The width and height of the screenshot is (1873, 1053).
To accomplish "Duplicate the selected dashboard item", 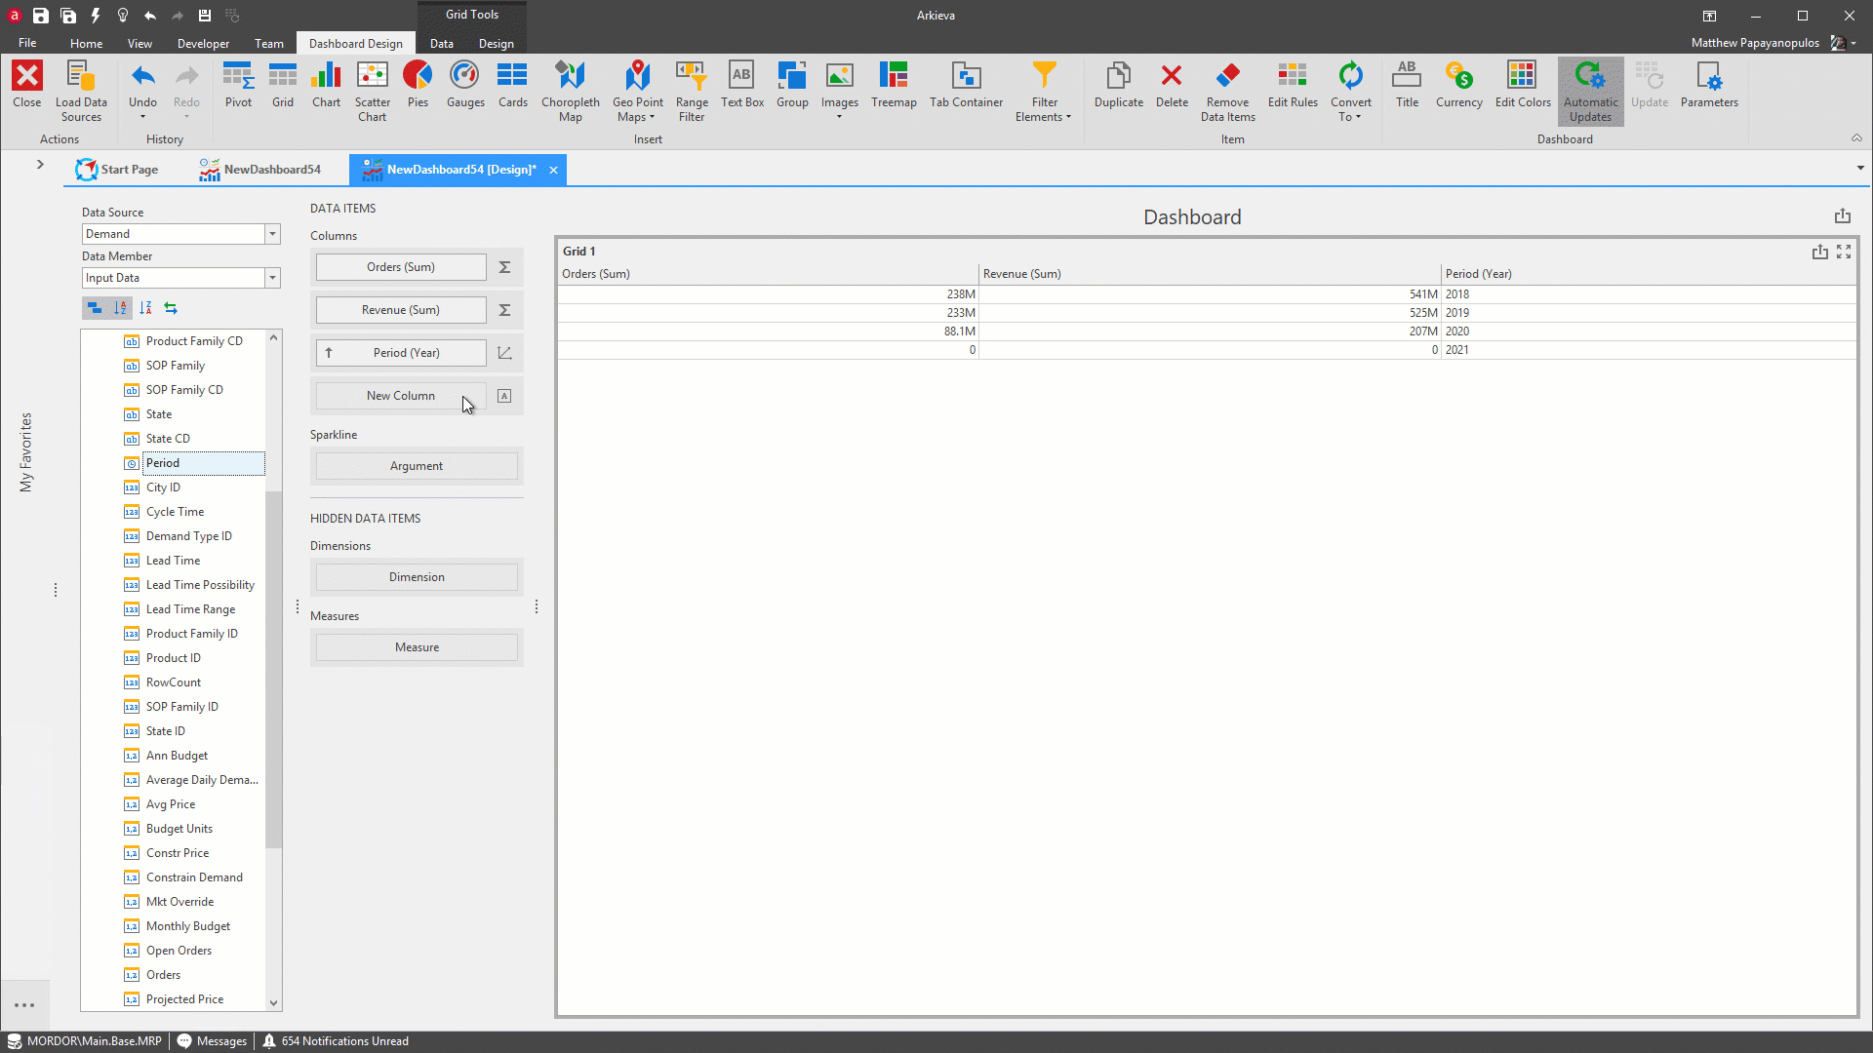I will coord(1118,85).
